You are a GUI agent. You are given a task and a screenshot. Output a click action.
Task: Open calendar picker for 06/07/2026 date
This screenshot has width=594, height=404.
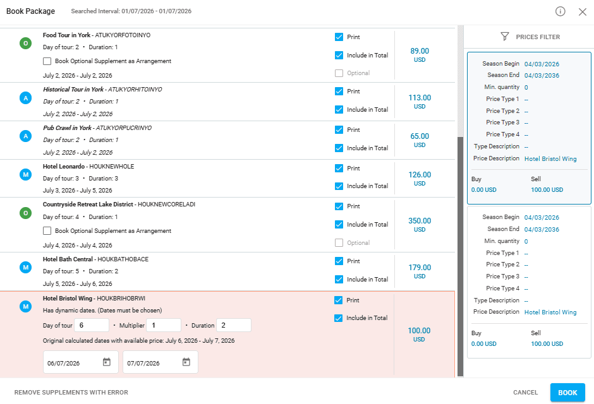coord(107,362)
